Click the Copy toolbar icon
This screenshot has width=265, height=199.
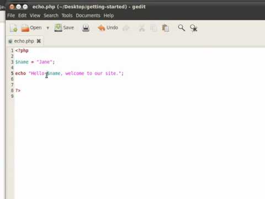(153, 28)
